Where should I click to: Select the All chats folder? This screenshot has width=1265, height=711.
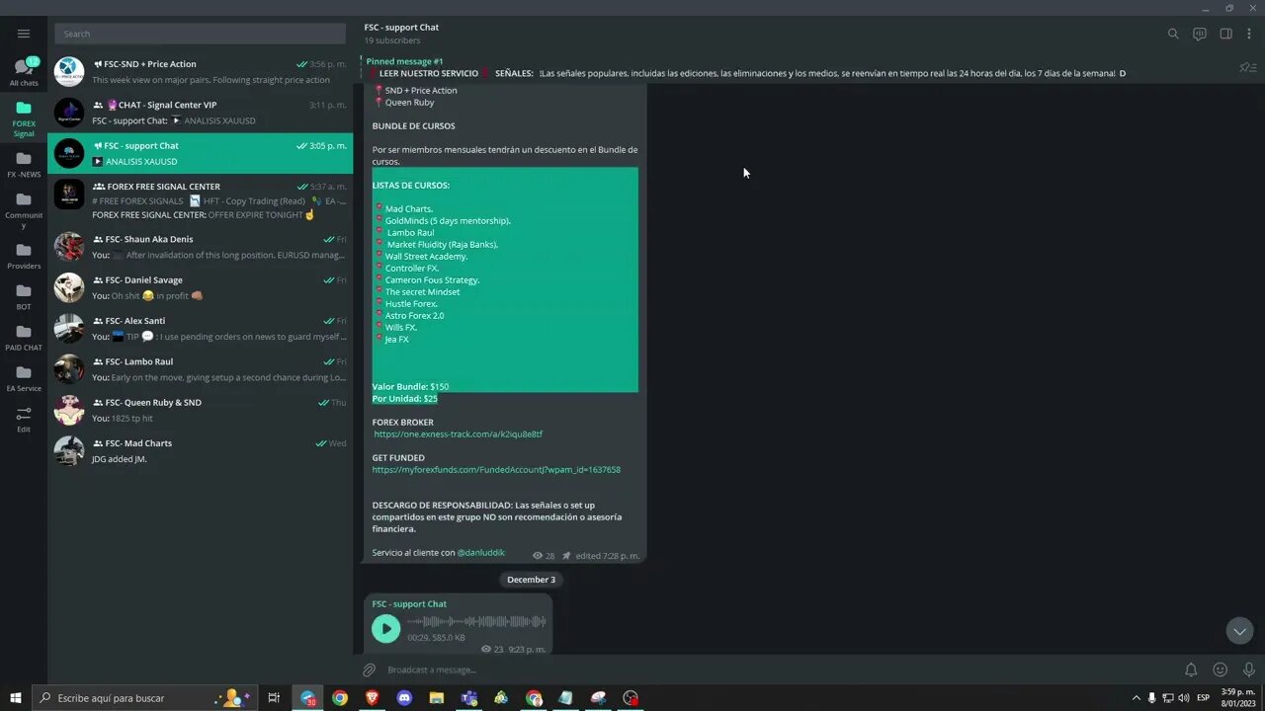(24, 72)
